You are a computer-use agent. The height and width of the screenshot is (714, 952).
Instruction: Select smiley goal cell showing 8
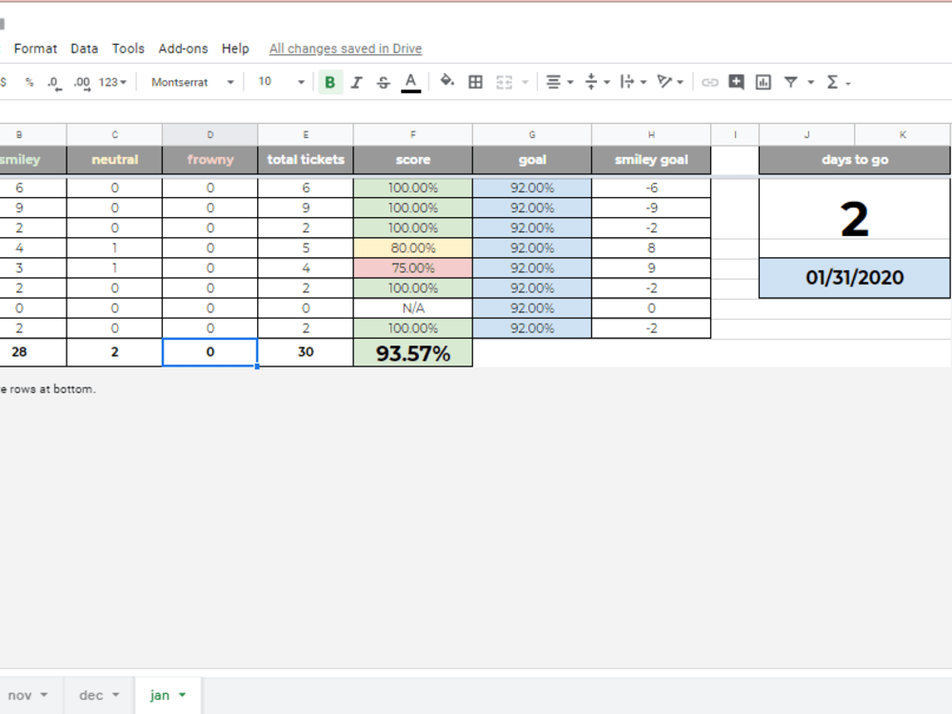[x=651, y=248]
